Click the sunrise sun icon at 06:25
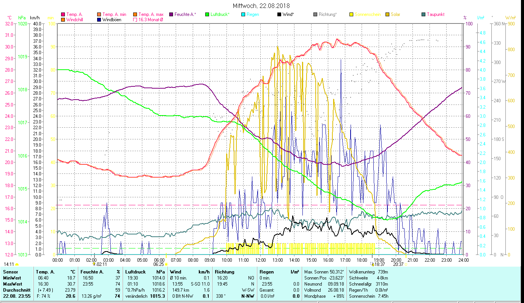Viewport: 524px width, 303px height. [x=166, y=264]
